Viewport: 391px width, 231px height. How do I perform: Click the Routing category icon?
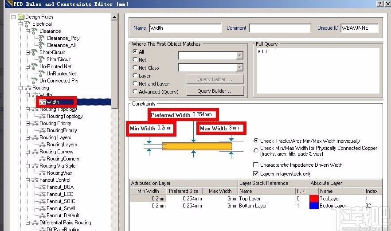pyautogui.click(x=28, y=88)
